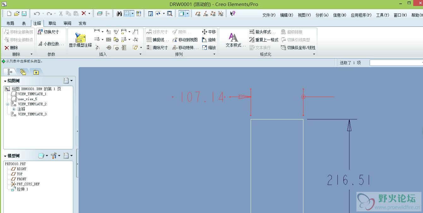Open the 窗口(W) menu
423x213 pixels.
click(x=400, y=15)
